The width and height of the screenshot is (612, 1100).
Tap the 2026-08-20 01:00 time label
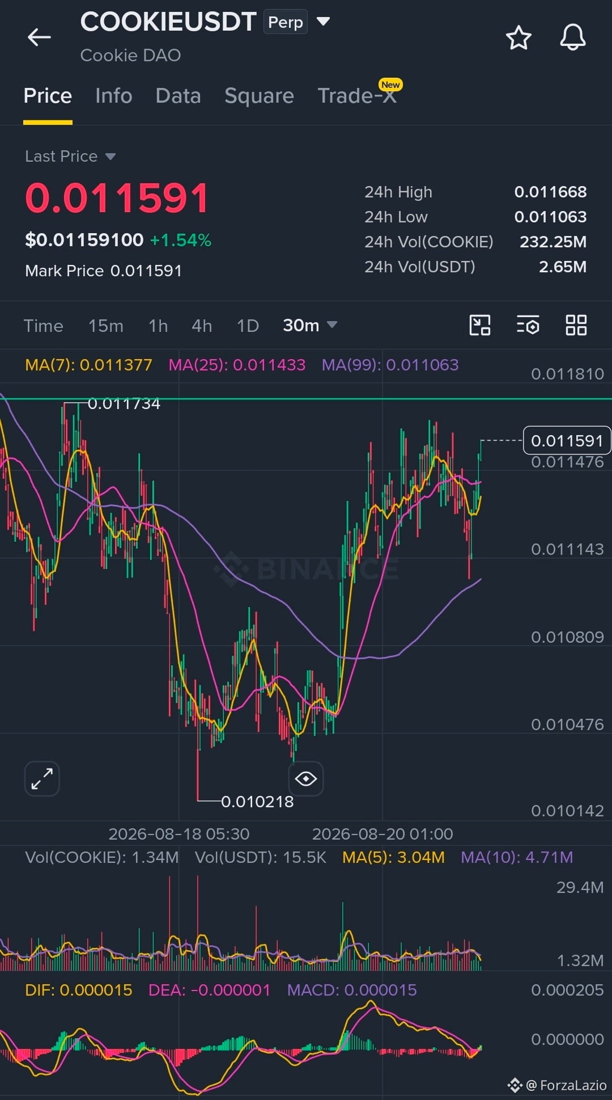point(382,834)
